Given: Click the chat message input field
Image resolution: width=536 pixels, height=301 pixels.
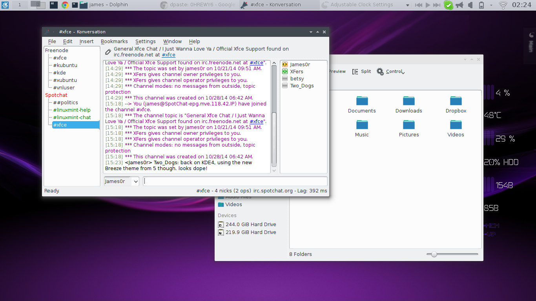Looking at the screenshot, I should pyautogui.click(x=235, y=181).
